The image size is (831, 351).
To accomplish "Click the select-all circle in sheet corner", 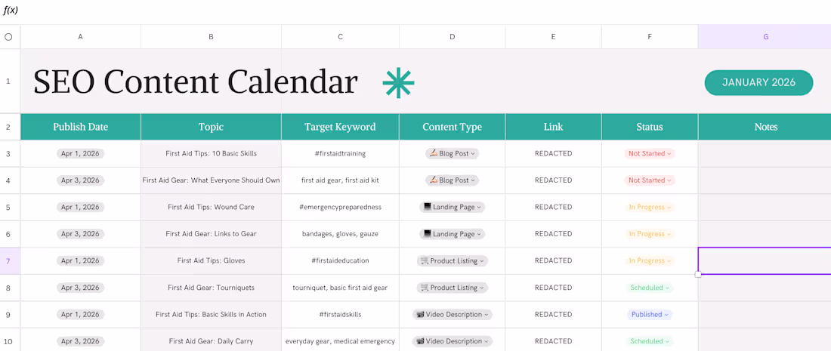I will coord(8,36).
